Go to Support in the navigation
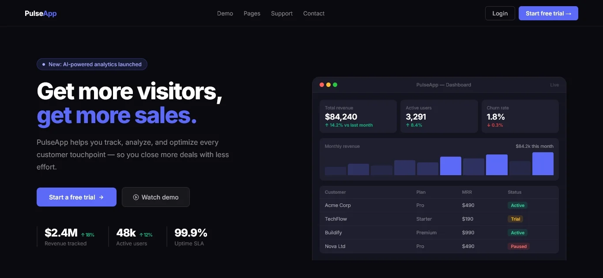This screenshot has width=603, height=278. point(282,13)
